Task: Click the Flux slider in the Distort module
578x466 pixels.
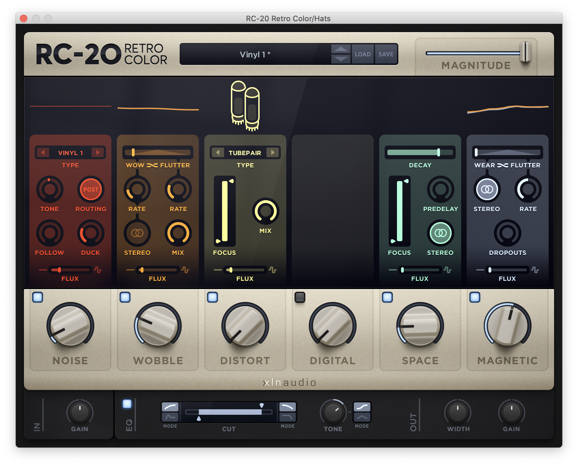Action: click(x=245, y=270)
